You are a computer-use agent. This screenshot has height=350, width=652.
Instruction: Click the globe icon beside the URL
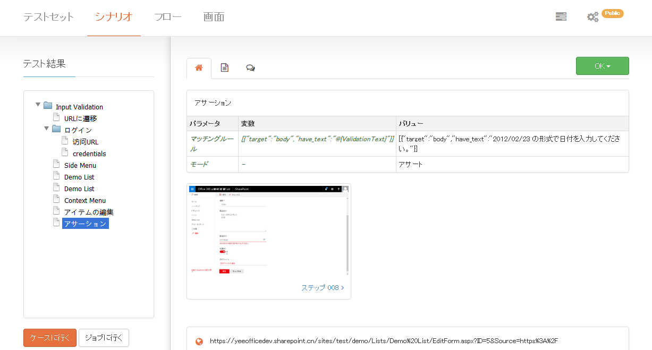point(199,342)
